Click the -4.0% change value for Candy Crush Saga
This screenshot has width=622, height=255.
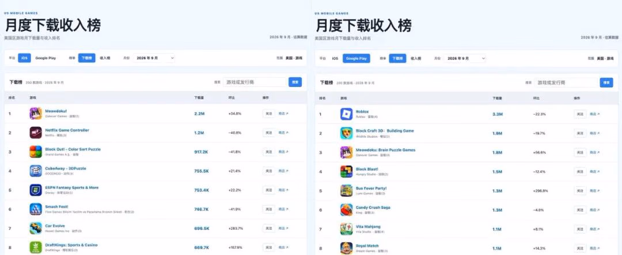pyautogui.click(x=538, y=210)
